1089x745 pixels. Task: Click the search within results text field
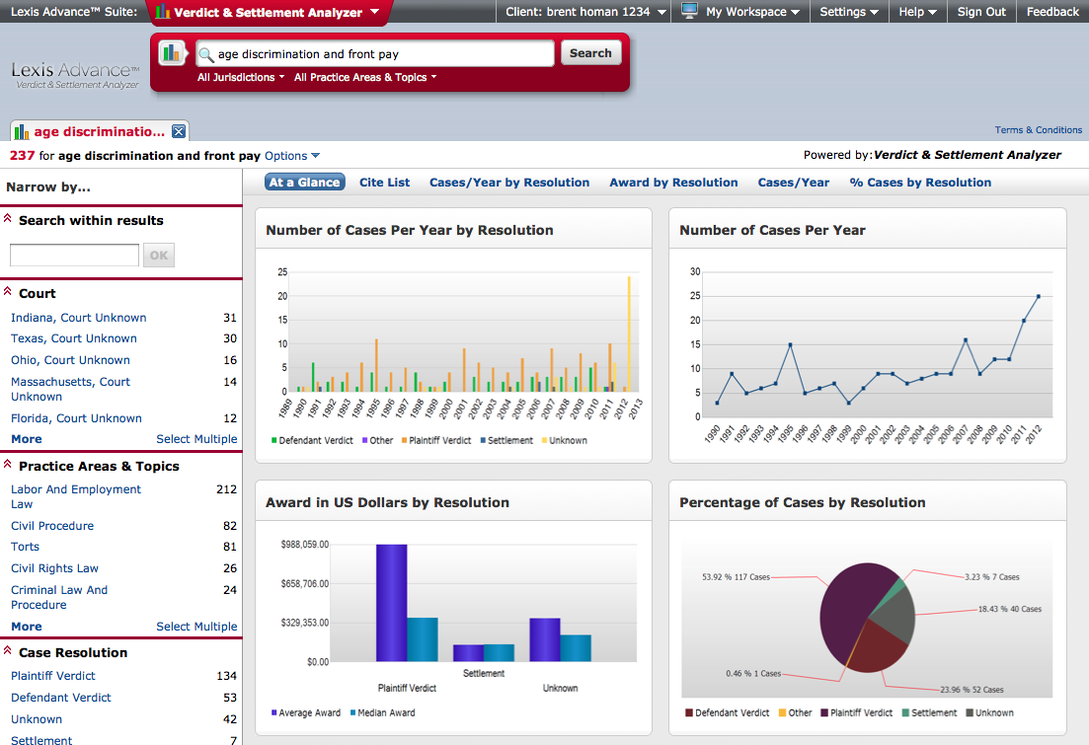pos(74,255)
